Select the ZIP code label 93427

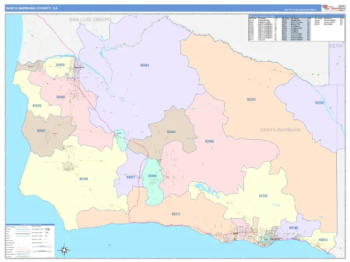click(131, 177)
